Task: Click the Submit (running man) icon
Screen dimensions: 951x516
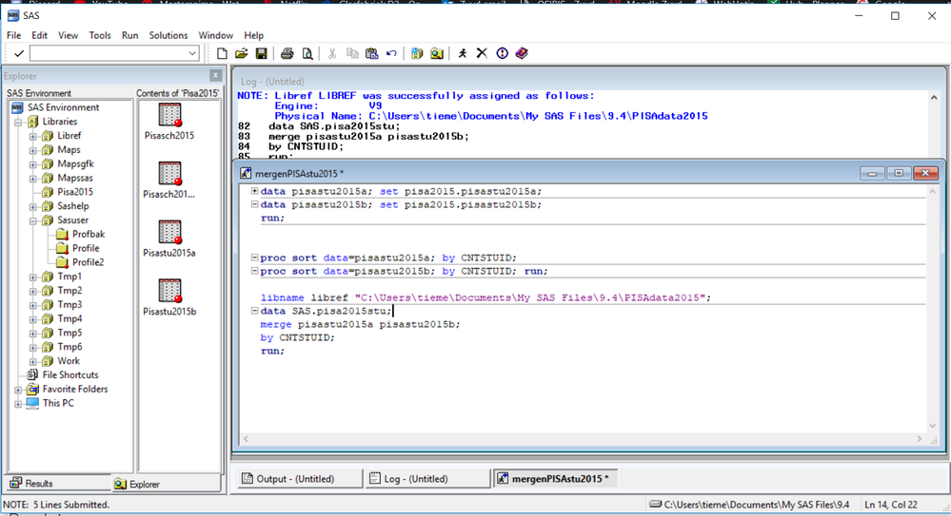Action: point(463,54)
